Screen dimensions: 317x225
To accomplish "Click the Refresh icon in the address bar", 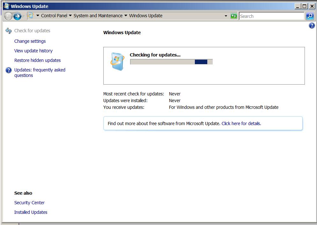I will 234,16.
